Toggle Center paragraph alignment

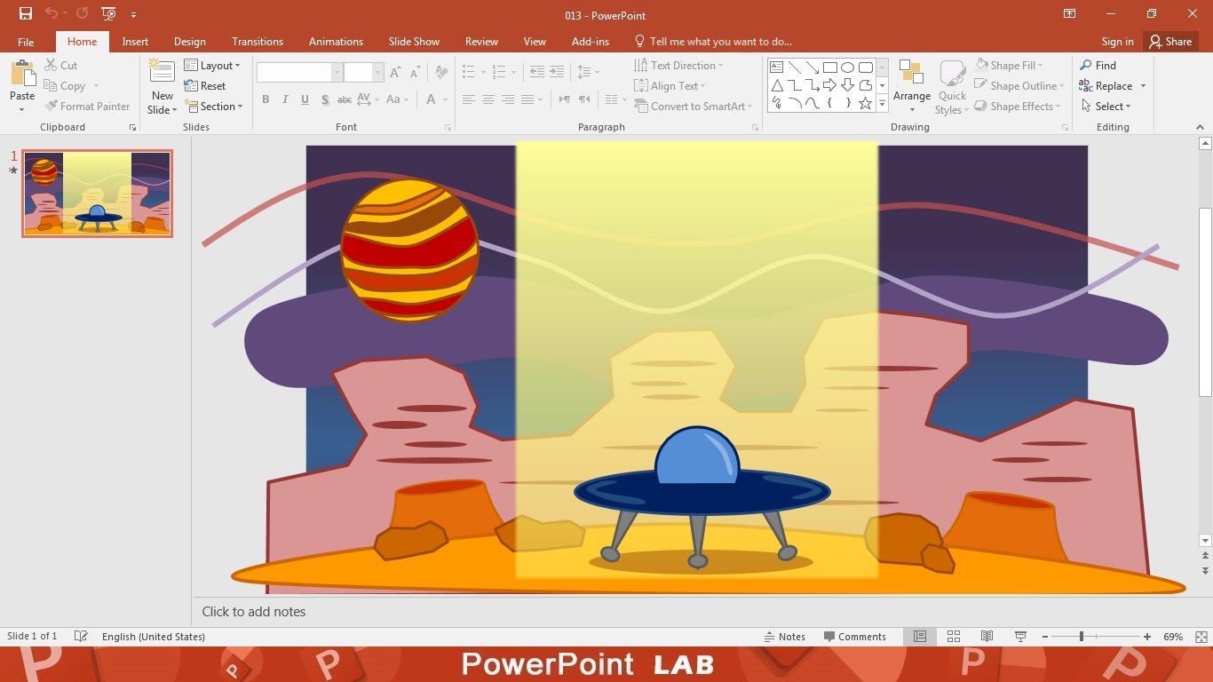pyautogui.click(x=488, y=99)
